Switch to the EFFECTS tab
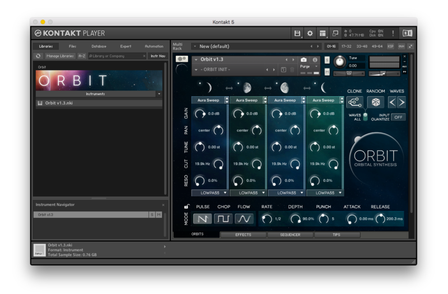Screen dimensions: 448x294 tap(243, 235)
